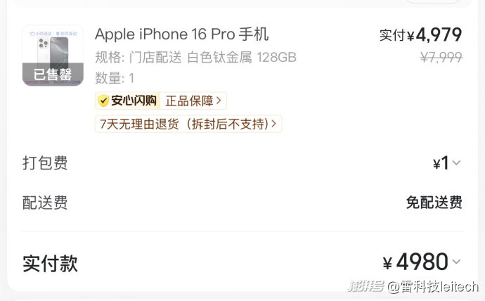Select the 打包费 row label

coord(45,162)
